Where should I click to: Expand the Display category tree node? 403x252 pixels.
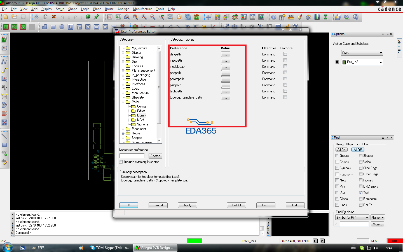click(x=123, y=53)
